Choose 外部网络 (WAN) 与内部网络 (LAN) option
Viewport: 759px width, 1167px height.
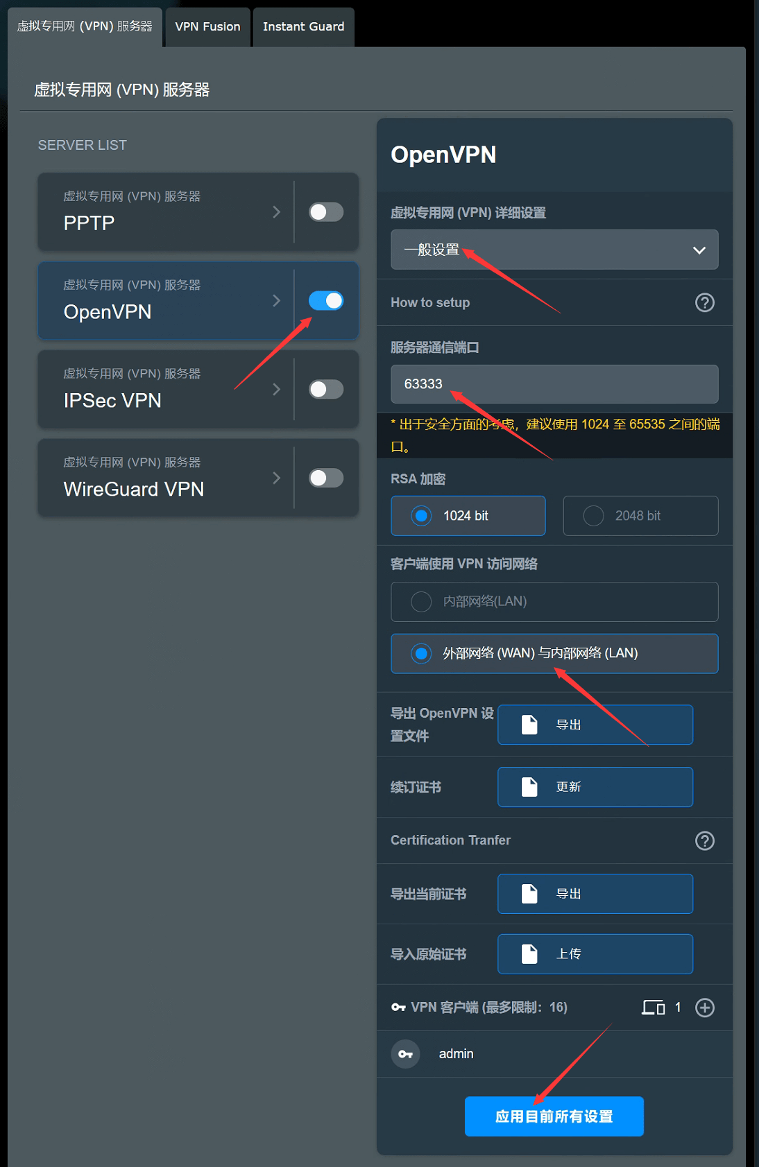click(554, 653)
